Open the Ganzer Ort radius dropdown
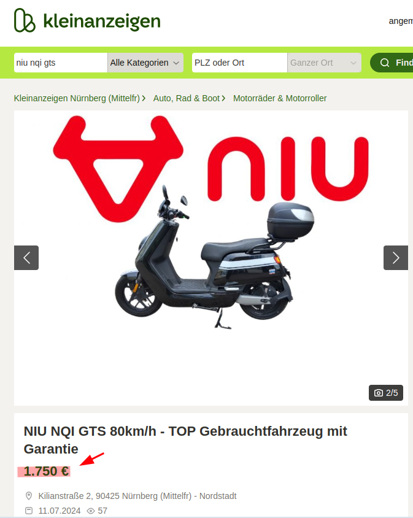The height and width of the screenshot is (518, 413). click(324, 63)
